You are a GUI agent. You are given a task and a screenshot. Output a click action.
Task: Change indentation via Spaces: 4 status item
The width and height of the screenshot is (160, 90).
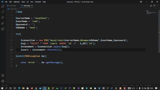pos(125,85)
